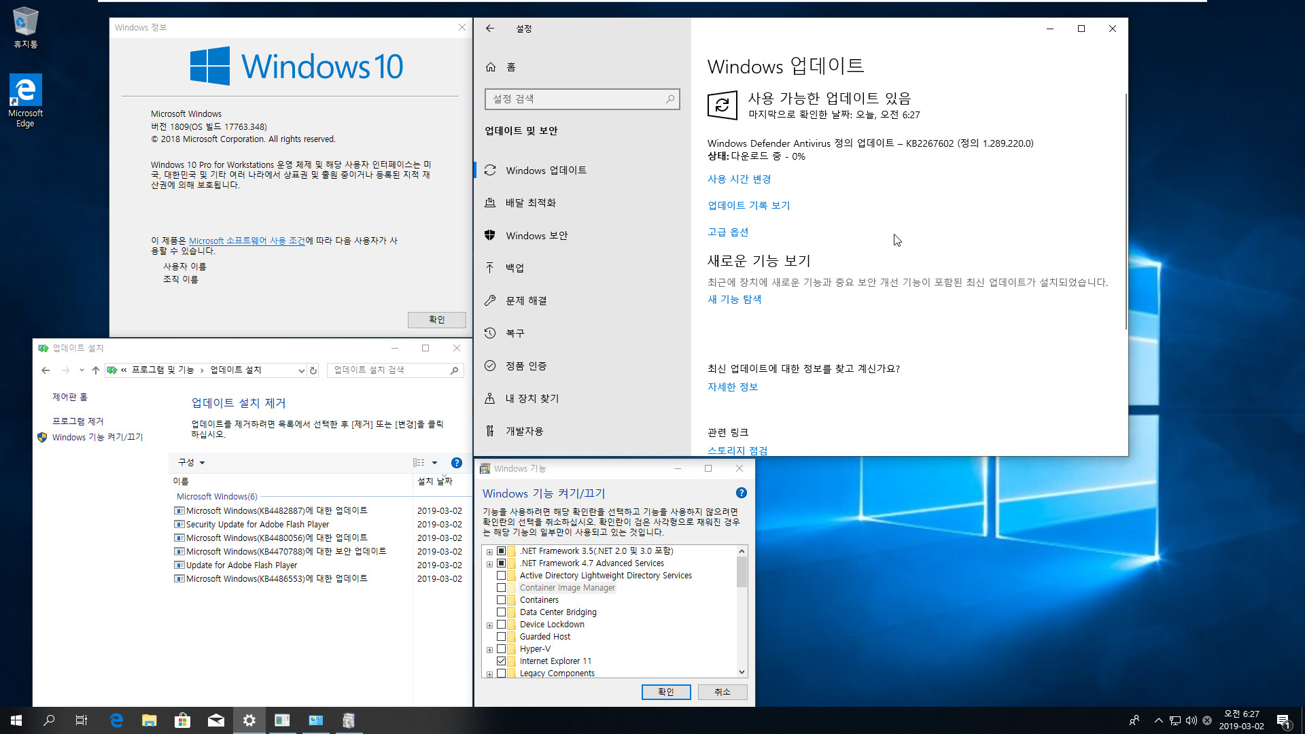
Task: Enable Guarded Host checkbox
Action: tap(501, 637)
